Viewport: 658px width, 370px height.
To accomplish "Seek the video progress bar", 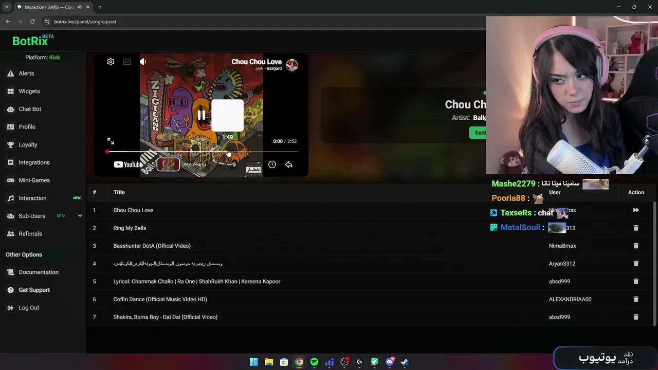I will pos(202,152).
